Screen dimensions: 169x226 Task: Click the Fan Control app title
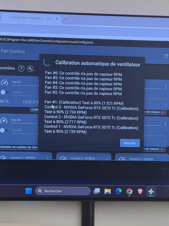pos(13,51)
